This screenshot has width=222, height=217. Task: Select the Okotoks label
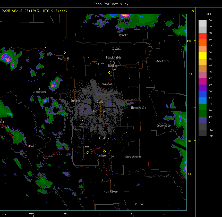click(x=106, y=180)
